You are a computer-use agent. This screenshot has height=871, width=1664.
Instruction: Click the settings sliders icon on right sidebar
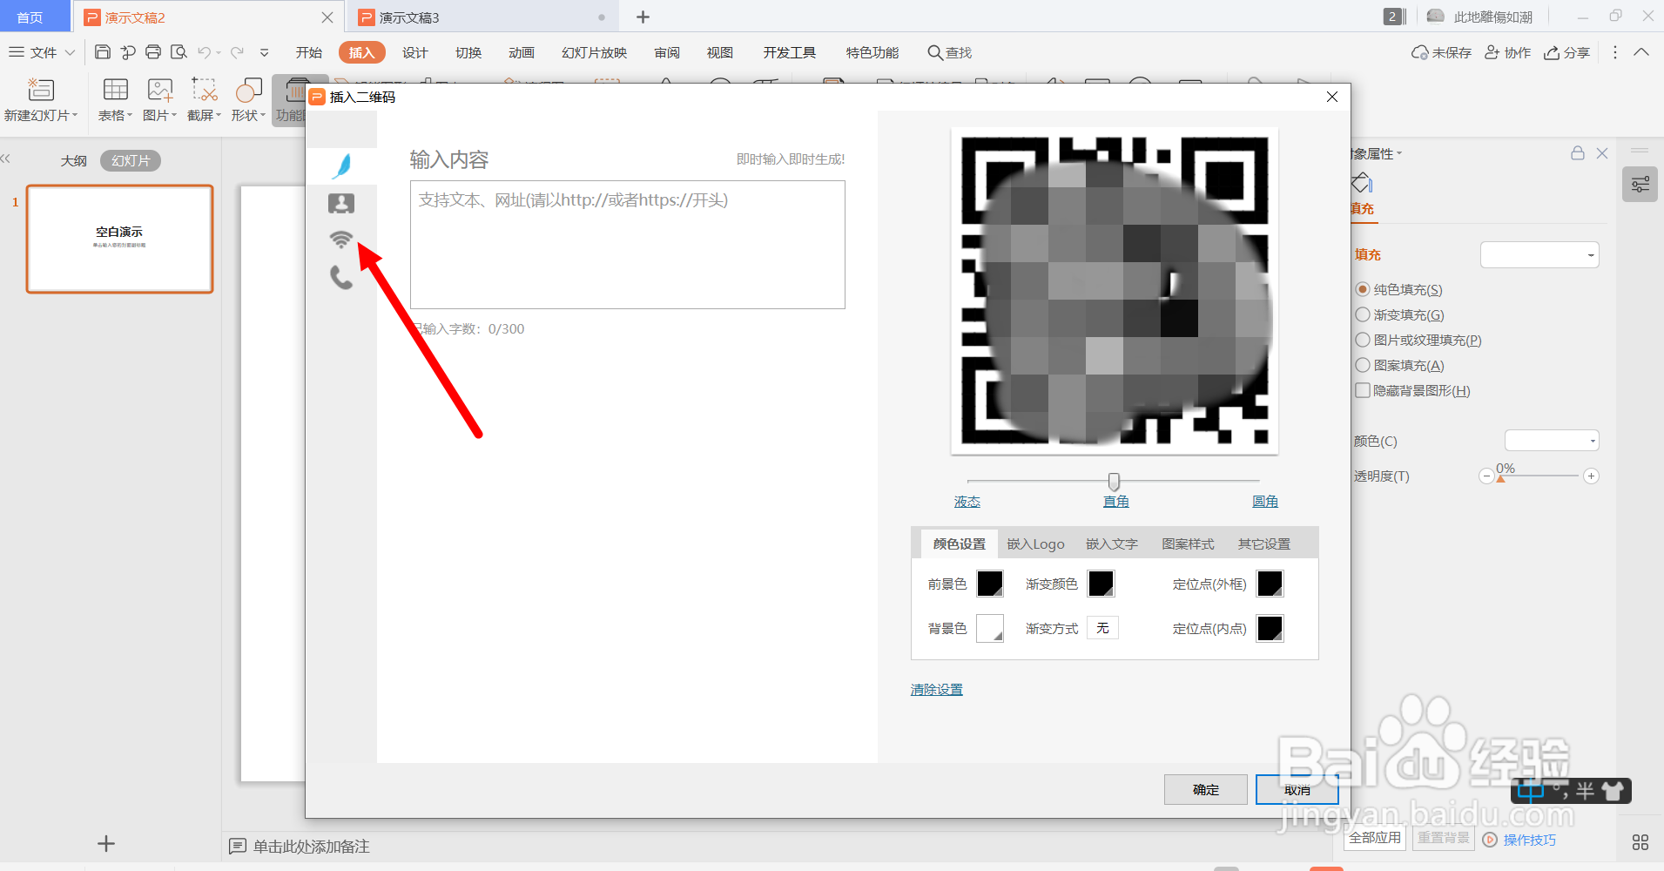pyautogui.click(x=1640, y=185)
